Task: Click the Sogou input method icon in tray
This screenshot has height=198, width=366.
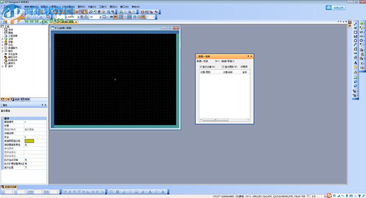Action: [x=329, y=195]
